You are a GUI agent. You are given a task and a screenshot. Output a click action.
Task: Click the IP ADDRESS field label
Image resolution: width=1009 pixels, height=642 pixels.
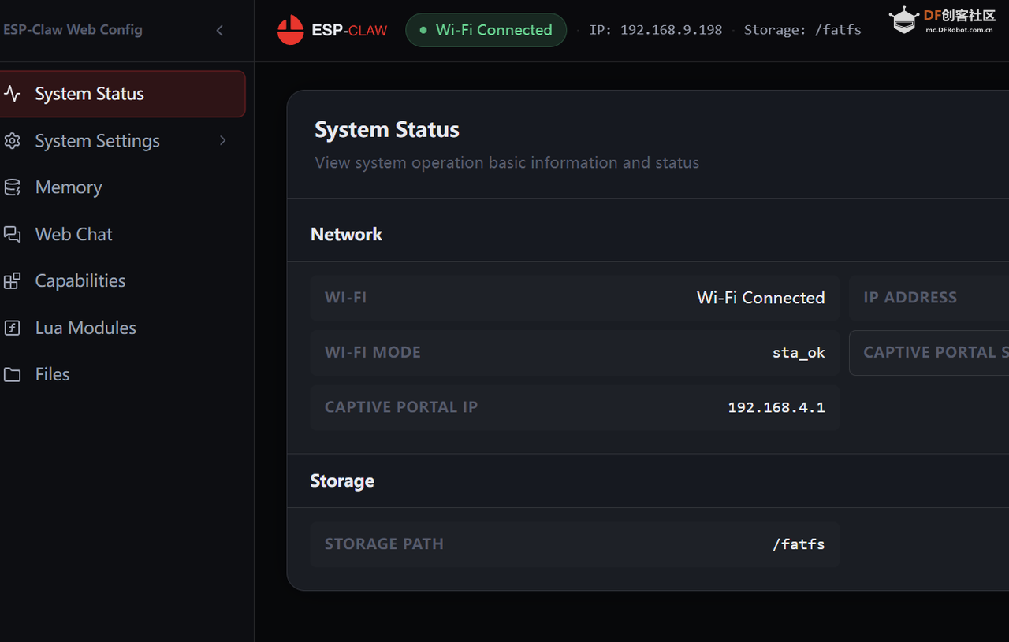(x=910, y=298)
